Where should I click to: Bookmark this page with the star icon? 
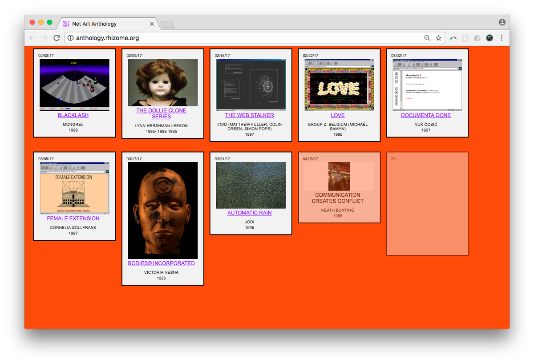click(x=438, y=38)
